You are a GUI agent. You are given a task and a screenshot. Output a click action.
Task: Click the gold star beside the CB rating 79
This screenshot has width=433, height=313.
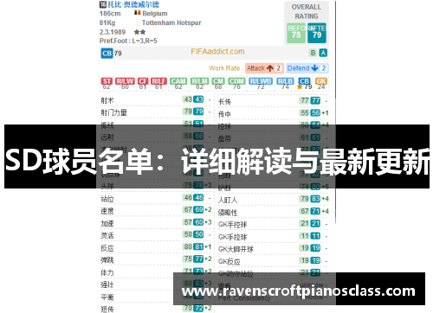[x=300, y=86]
